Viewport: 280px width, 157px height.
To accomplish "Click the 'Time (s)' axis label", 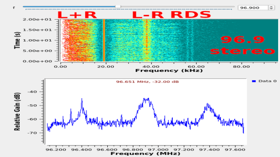I will click(x=17, y=41).
